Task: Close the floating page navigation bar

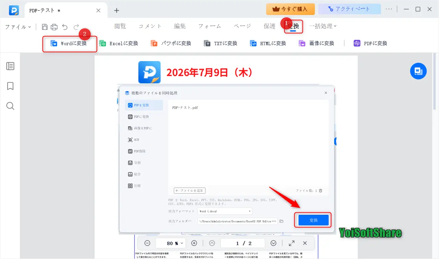Action: (305, 243)
